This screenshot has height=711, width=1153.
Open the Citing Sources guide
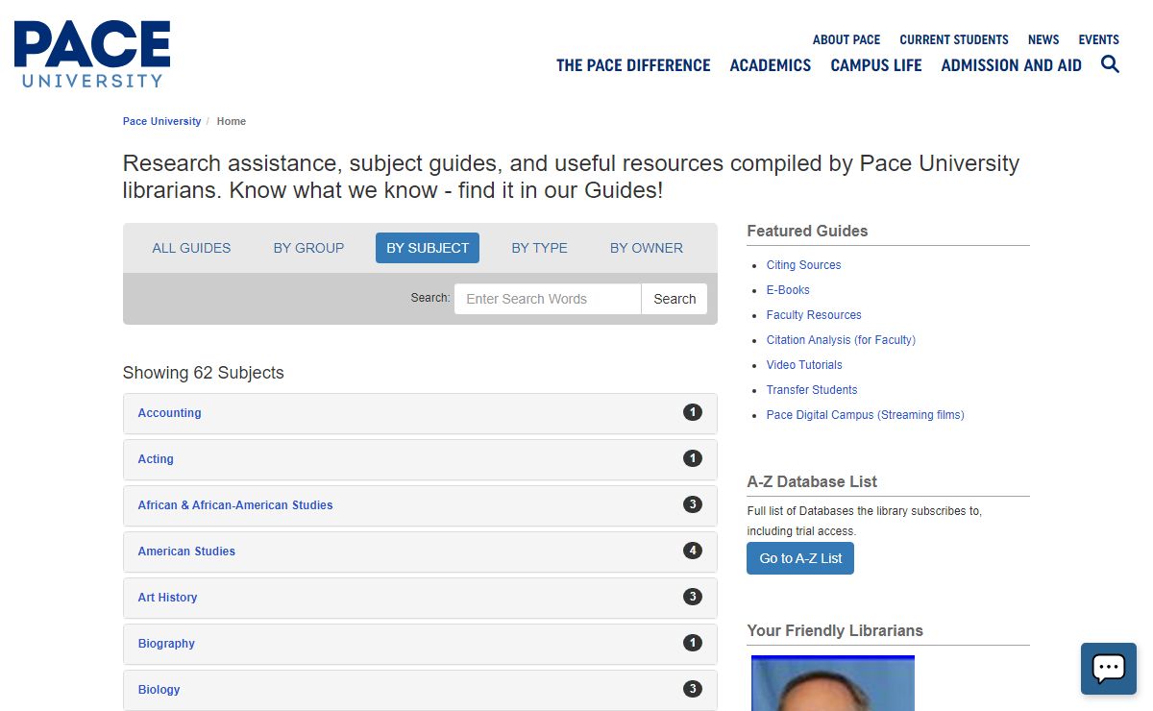[x=803, y=265]
